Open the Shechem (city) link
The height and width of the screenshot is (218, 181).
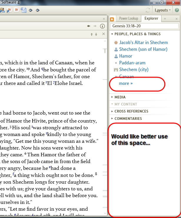point(134,70)
